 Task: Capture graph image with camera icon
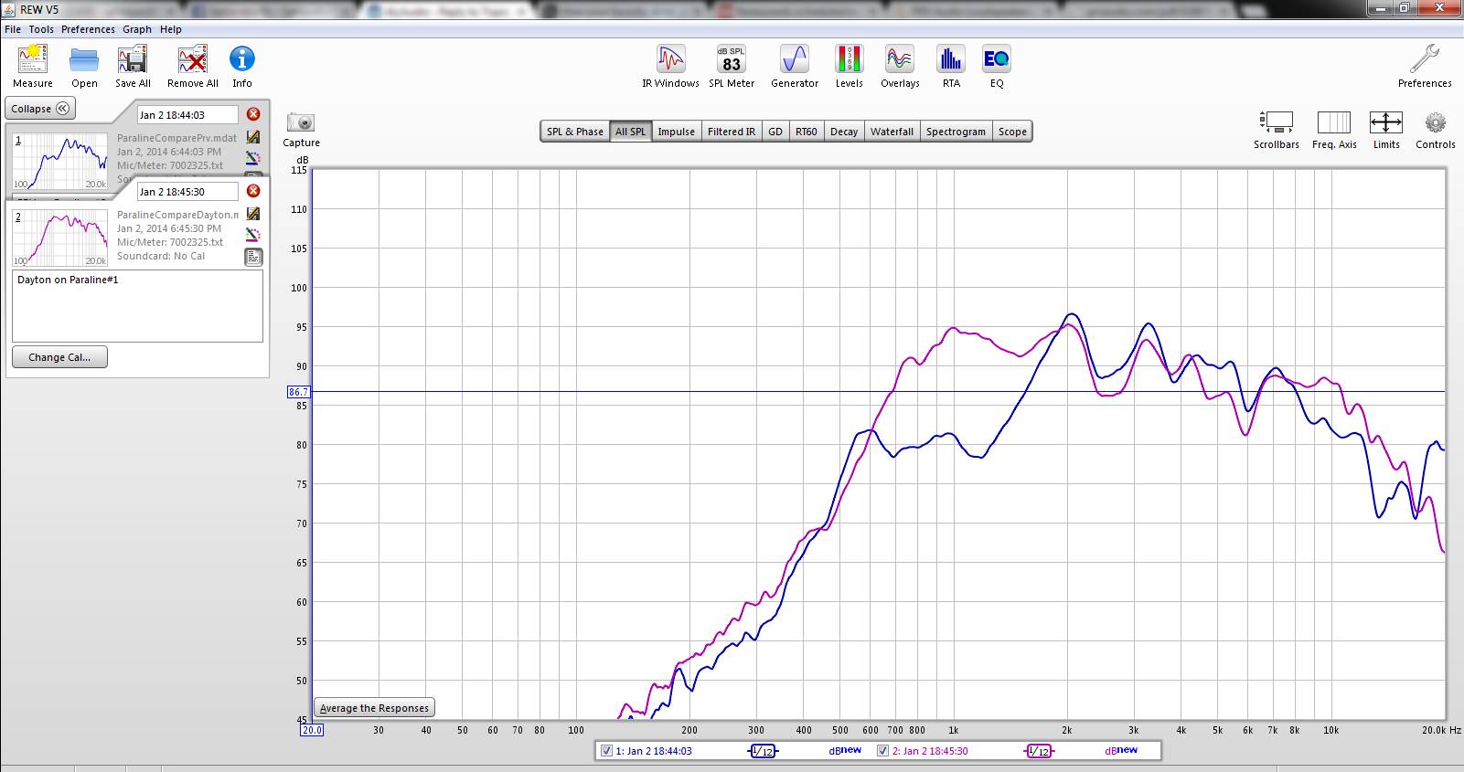tap(301, 122)
